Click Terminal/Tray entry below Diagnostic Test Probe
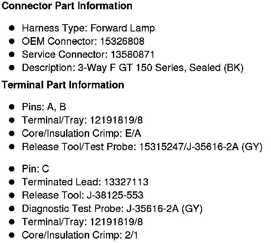The height and width of the screenshot is (243, 271). point(82,222)
